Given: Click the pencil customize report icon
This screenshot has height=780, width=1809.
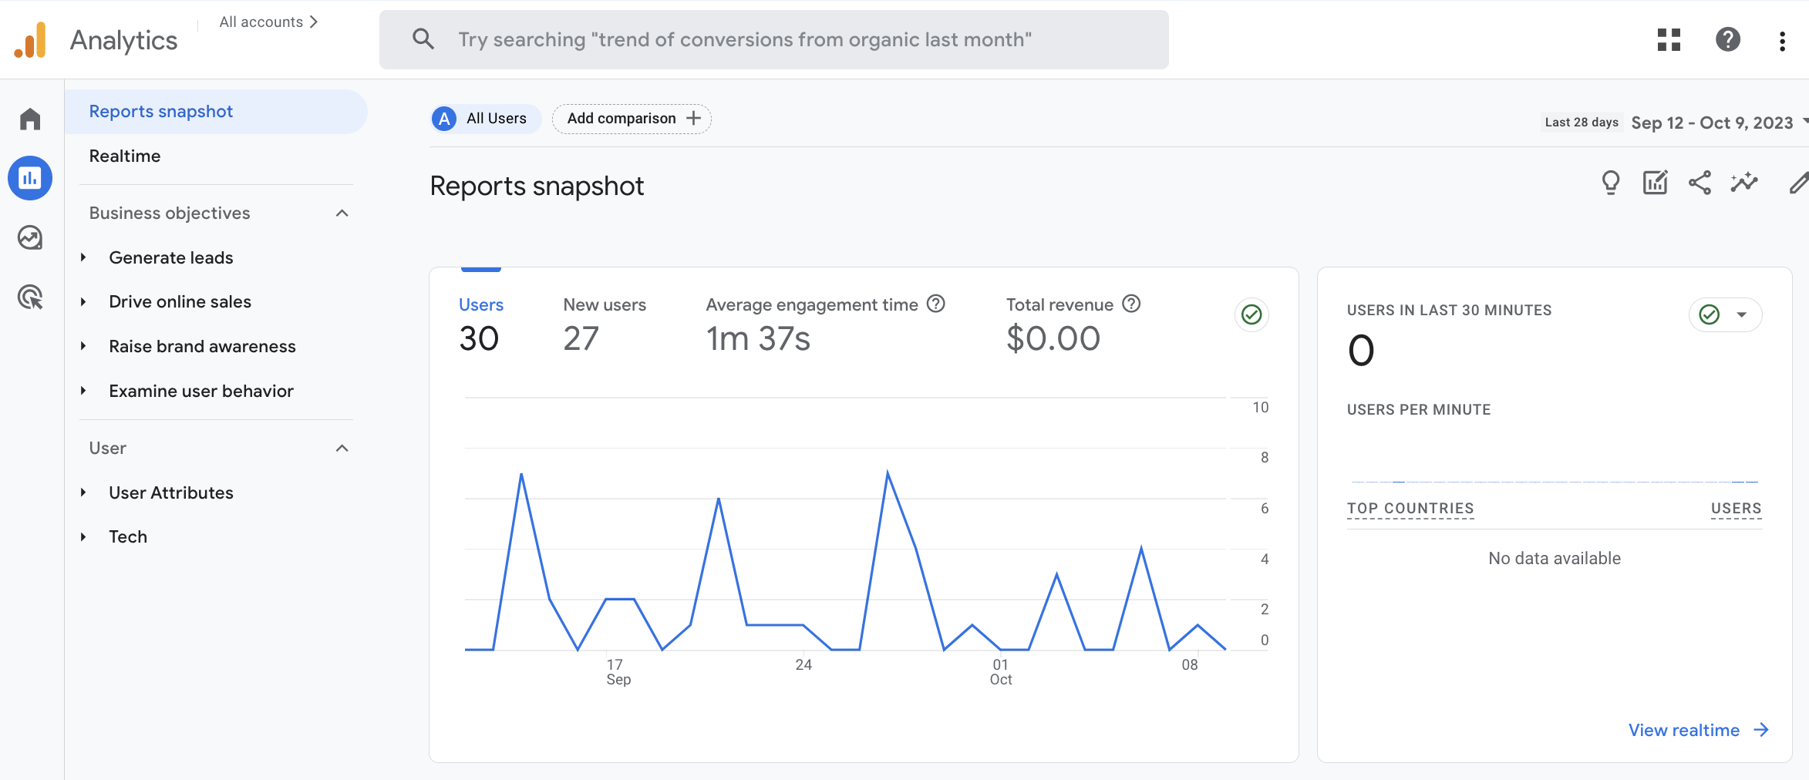Looking at the screenshot, I should coord(1799,183).
